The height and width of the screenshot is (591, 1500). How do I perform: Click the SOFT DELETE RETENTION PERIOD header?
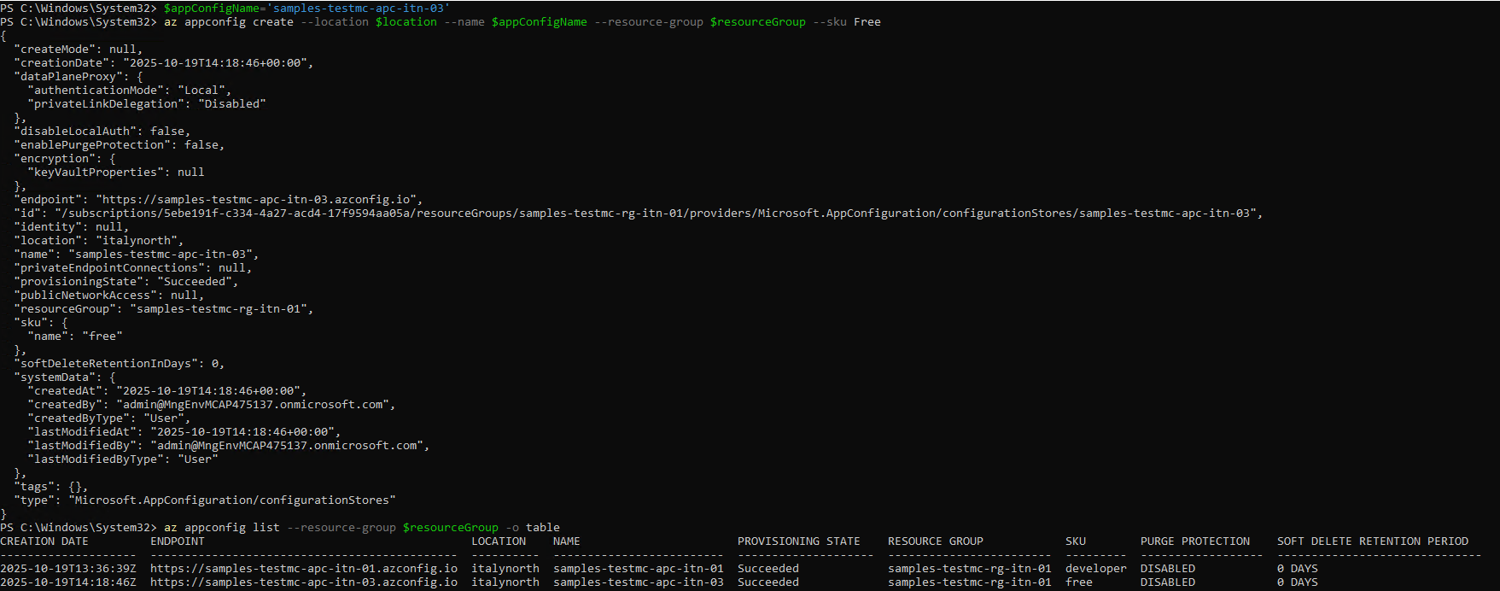coord(1372,541)
